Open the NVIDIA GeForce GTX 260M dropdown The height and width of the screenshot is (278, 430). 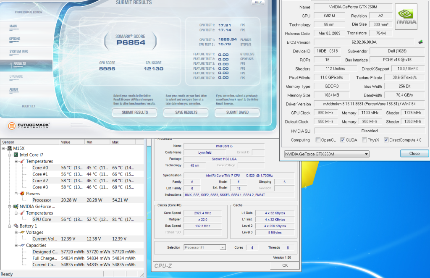point(327,154)
